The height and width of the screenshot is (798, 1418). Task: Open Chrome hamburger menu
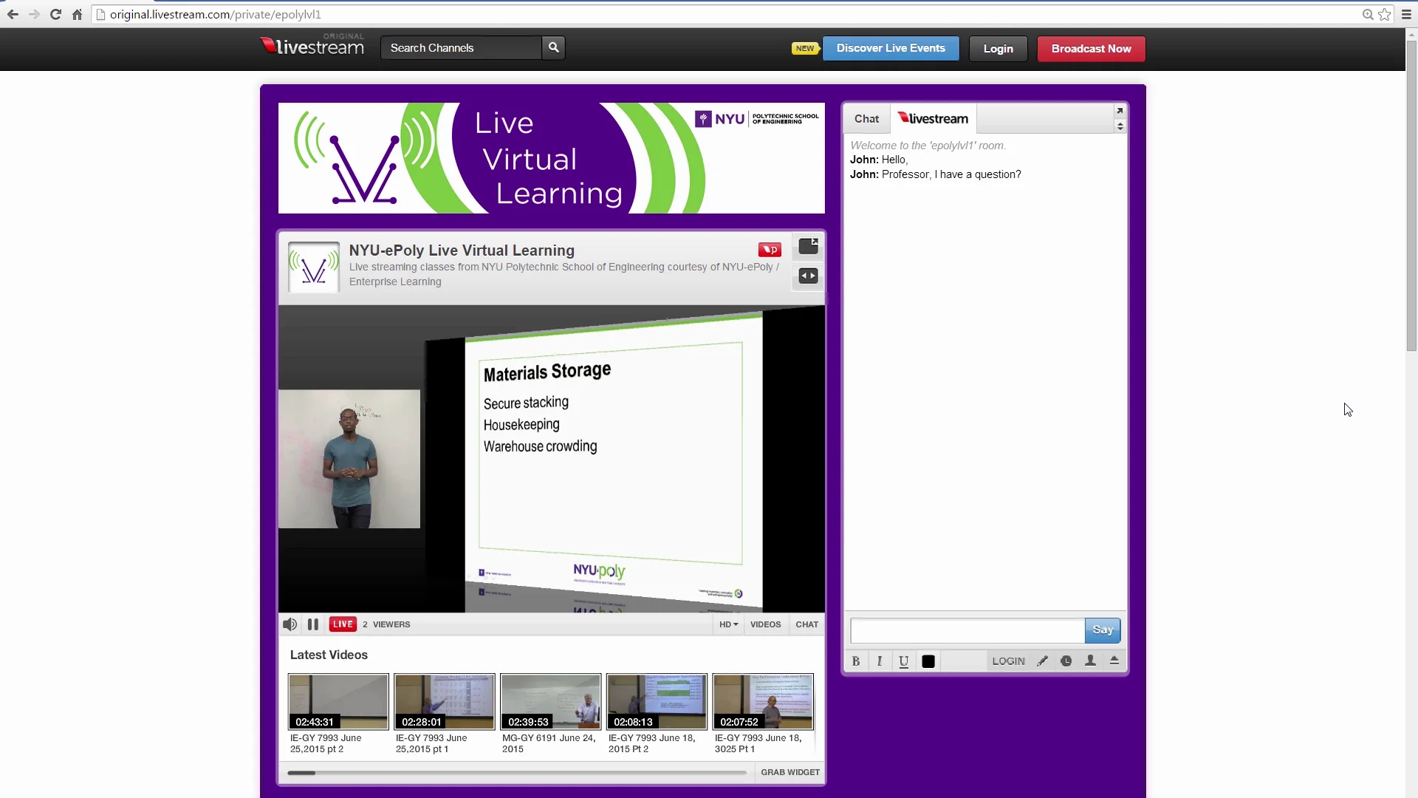pyautogui.click(x=1406, y=14)
